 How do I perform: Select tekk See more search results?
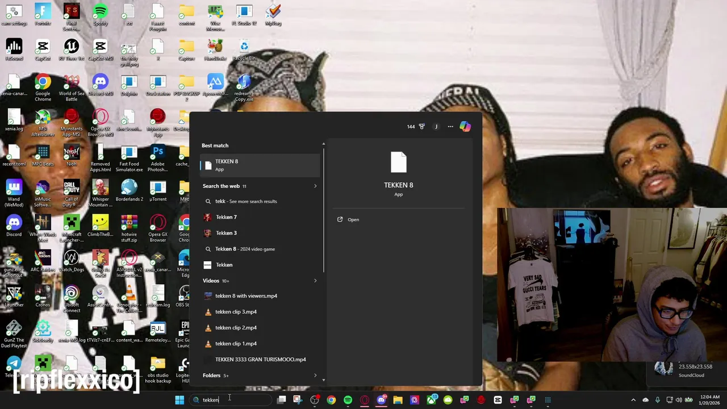click(x=260, y=201)
